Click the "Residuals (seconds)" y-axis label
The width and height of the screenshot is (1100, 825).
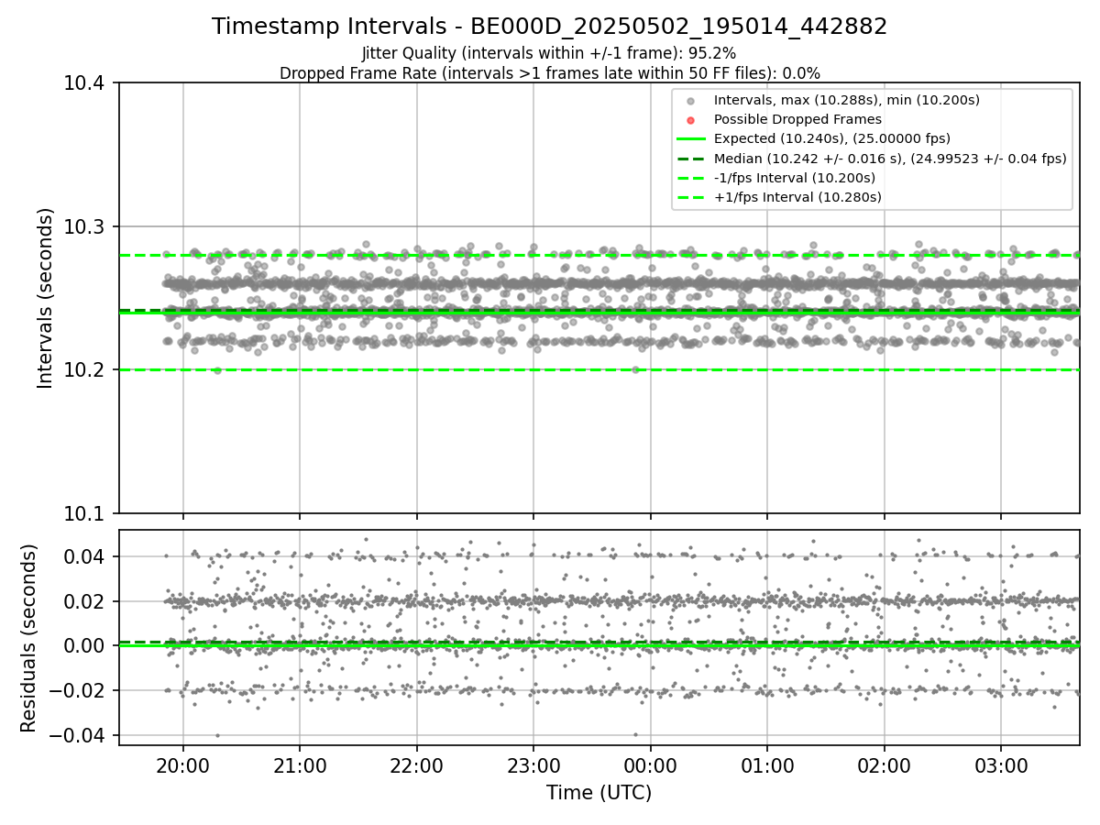[x=28, y=638]
